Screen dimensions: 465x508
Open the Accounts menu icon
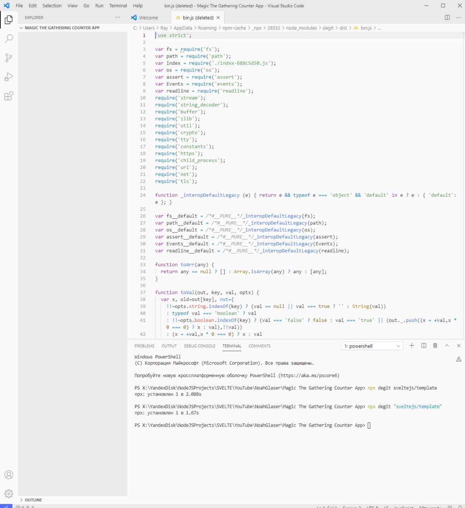click(x=9, y=475)
